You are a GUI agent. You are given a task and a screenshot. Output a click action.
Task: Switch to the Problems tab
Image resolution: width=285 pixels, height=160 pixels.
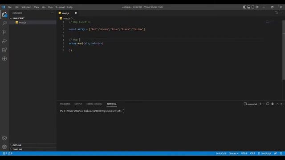(x=65, y=104)
